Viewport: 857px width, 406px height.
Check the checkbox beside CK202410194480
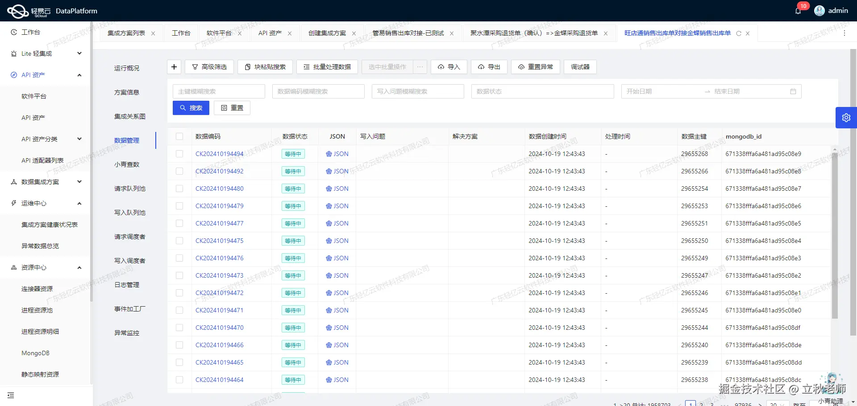coord(180,189)
